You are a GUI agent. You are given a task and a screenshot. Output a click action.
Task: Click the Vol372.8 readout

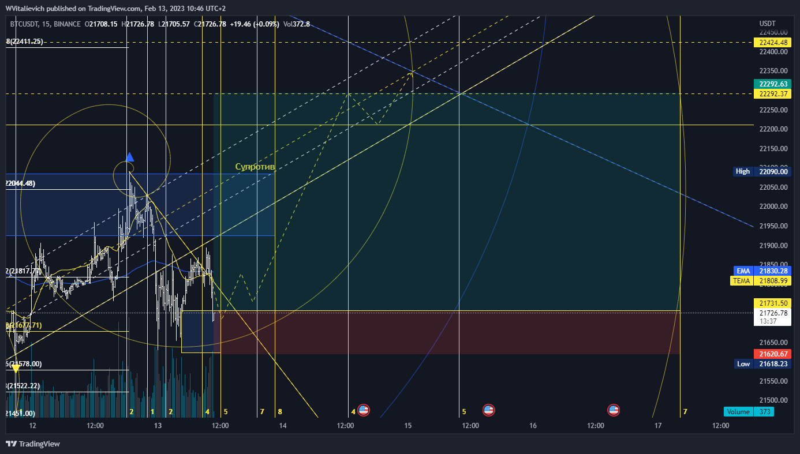point(297,24)
